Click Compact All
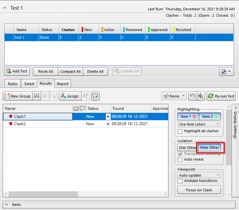Image resolution: width=239 pixels, height=210 pixels. point(71,71)
